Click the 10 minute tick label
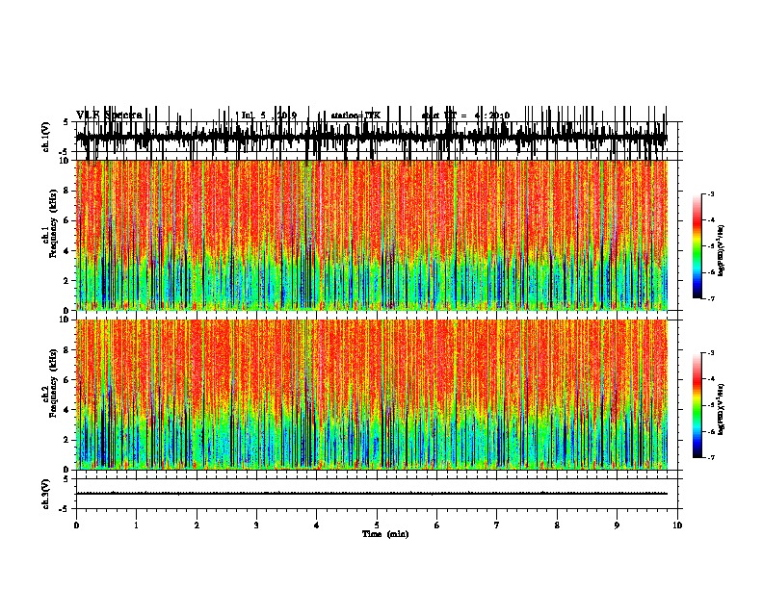The height and width of the screenshot is (589, 763). (x=677, y=525)
